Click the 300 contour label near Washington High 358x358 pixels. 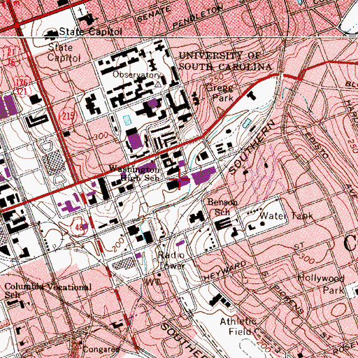pos(101,136)
